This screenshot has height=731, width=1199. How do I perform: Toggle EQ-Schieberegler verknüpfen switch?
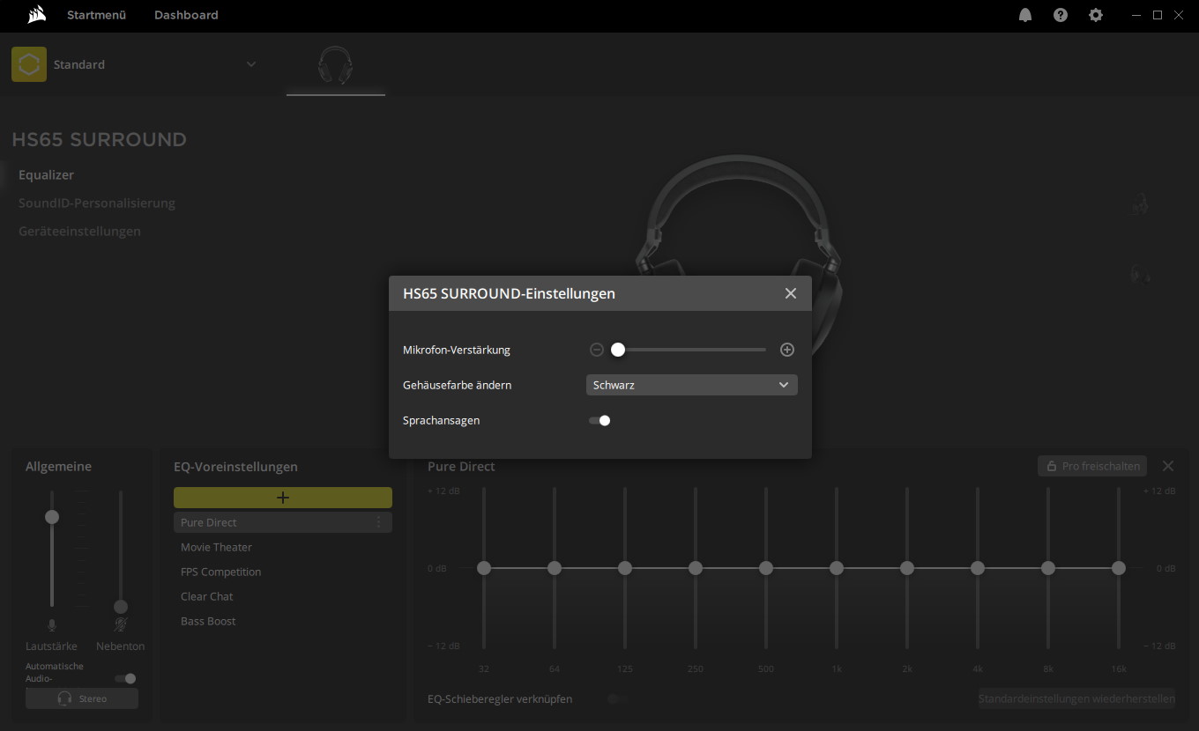(x=617, y=699)
